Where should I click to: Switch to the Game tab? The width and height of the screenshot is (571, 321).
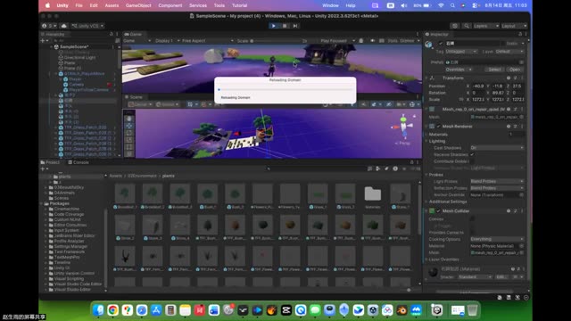[x=133, y=34]
